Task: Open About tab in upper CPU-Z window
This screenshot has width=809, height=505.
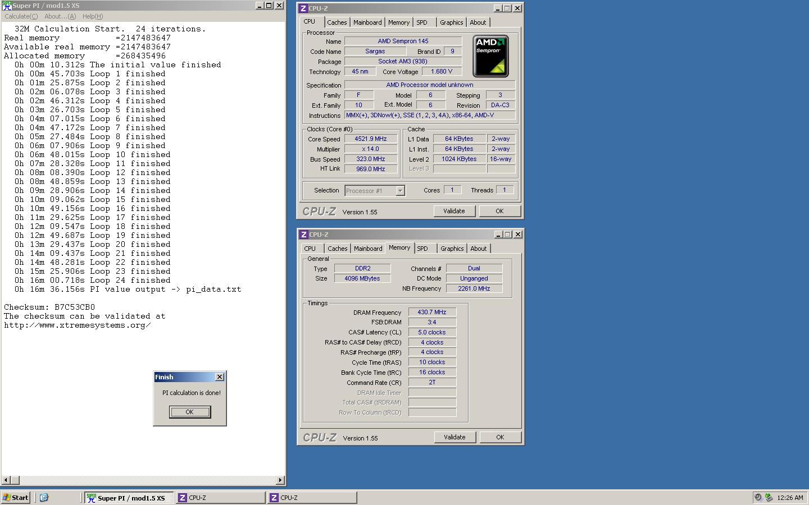Action: 478,22
